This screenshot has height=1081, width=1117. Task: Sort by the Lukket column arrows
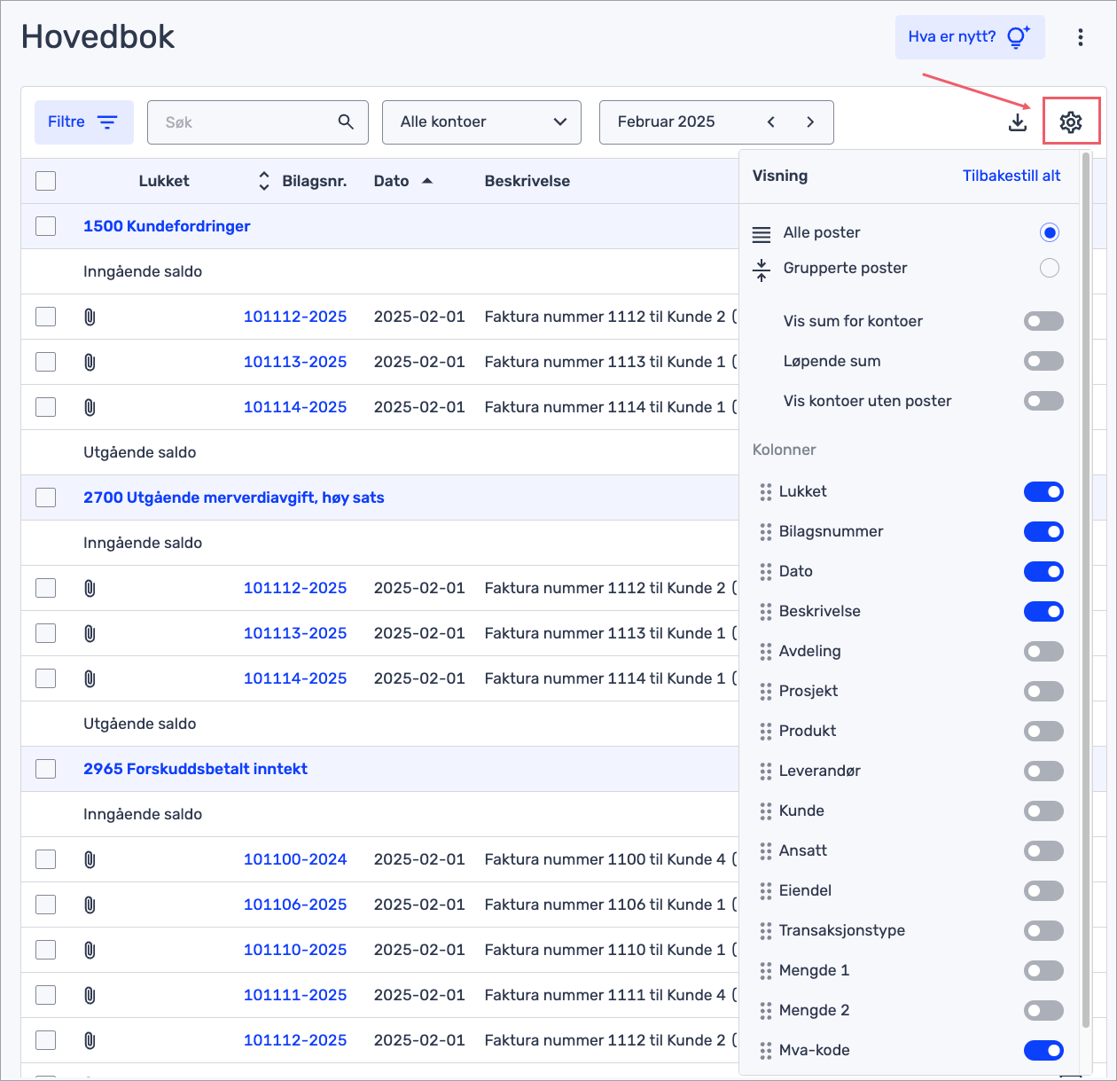pos(263,181)
